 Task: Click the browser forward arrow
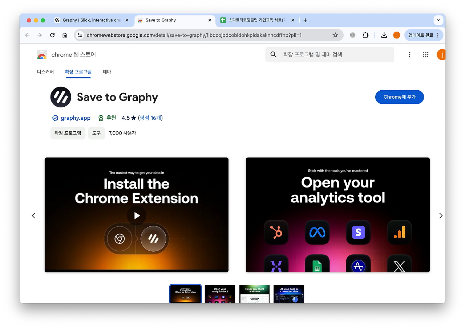tap(40, 35)
